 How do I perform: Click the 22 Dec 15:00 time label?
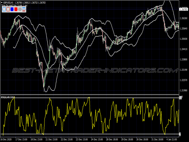67,139
